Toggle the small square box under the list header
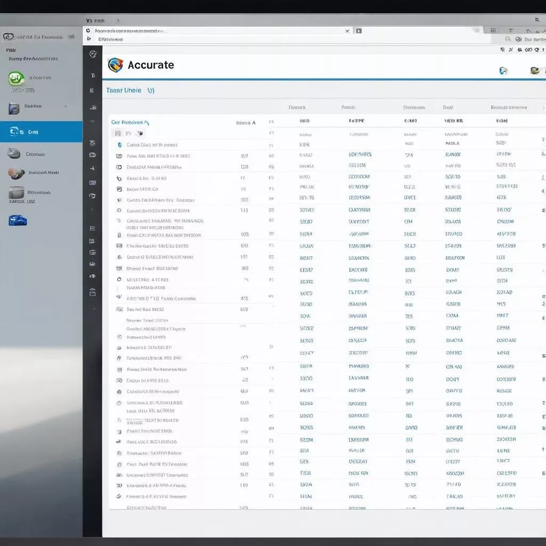The width and height of the screenshot is (546, 546). point(118,133)
